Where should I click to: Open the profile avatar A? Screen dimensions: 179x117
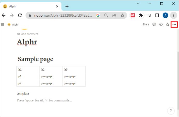166,15
